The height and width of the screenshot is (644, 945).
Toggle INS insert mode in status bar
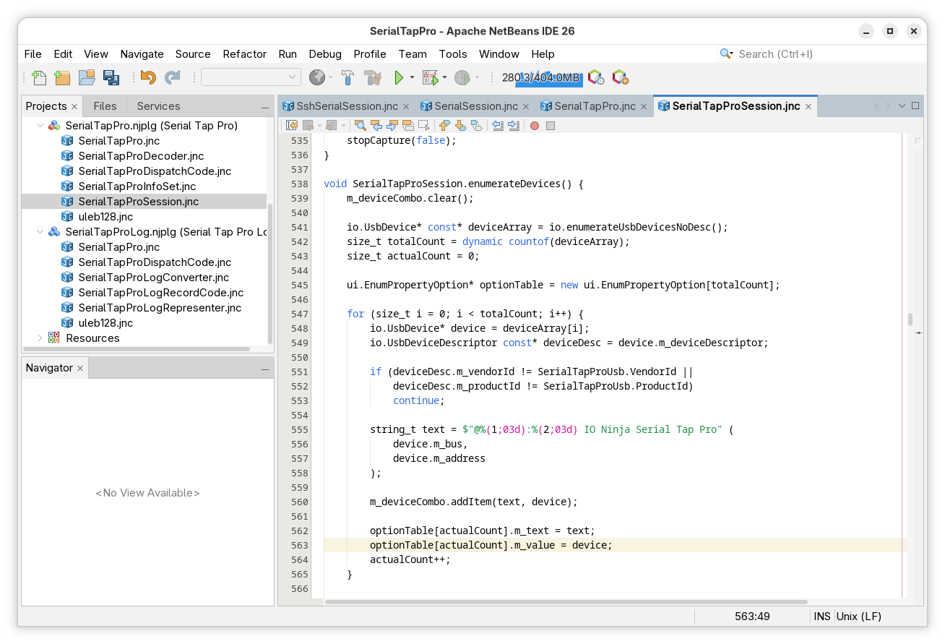tap(822, 617)
